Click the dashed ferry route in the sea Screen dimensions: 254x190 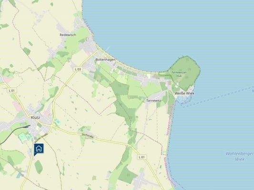(x=219, y=96)
